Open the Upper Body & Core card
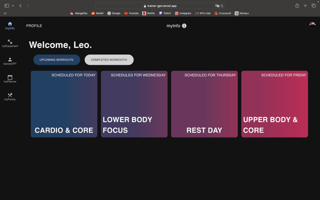Screen dimensions: 320x200 click(274, 104)
